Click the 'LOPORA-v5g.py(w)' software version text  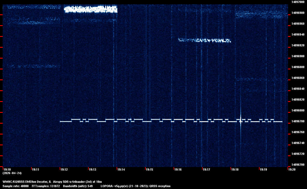click(x=114, y=186)
